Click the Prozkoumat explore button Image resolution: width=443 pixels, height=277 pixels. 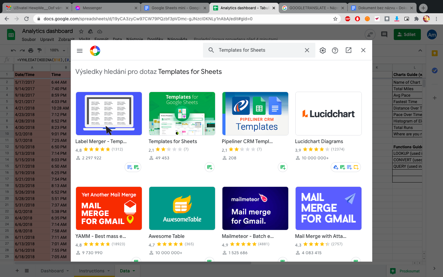pos(405,271)
